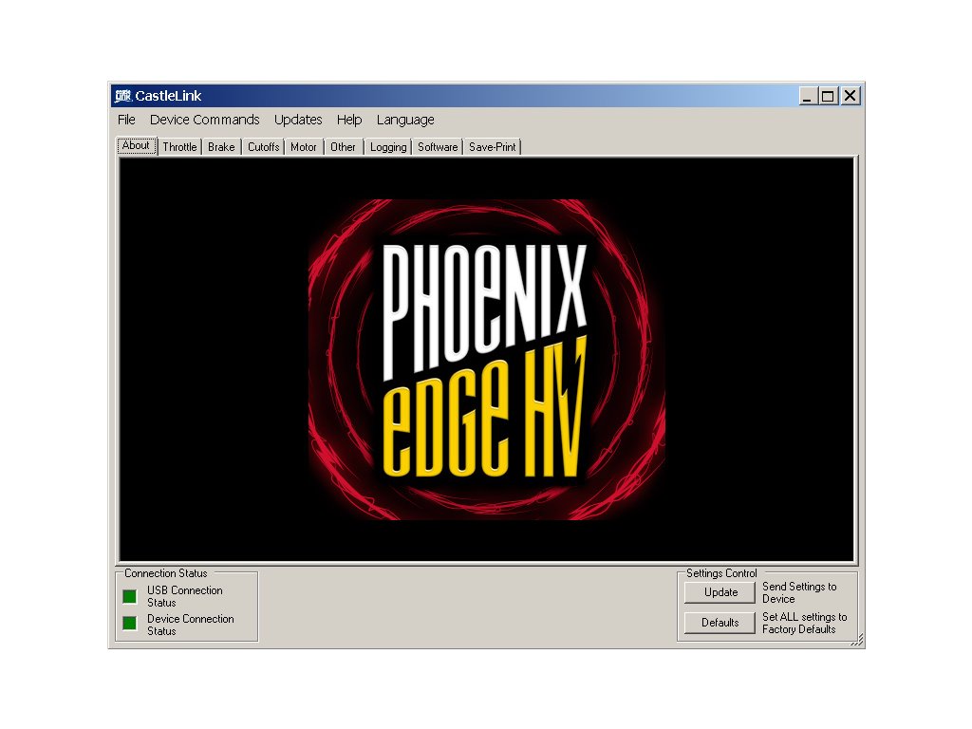Select the About tab
972x729 pixels.
[x=136, y=146]
